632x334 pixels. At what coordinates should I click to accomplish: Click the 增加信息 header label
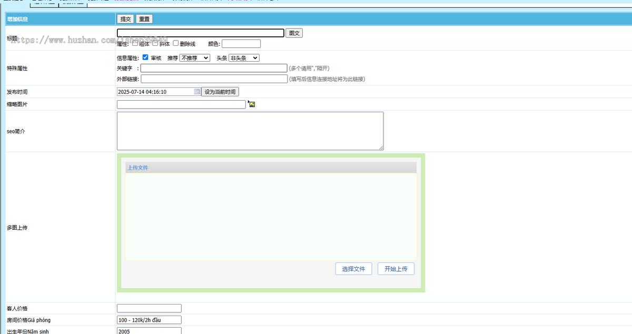(17, 19)
